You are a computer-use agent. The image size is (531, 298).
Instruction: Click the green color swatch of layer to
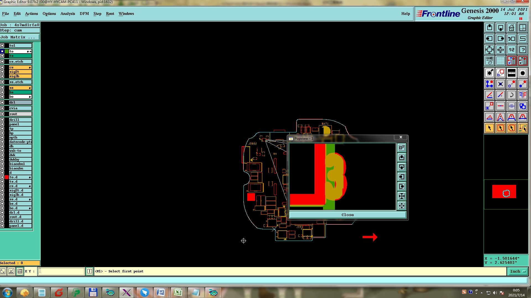coord(7,51)
